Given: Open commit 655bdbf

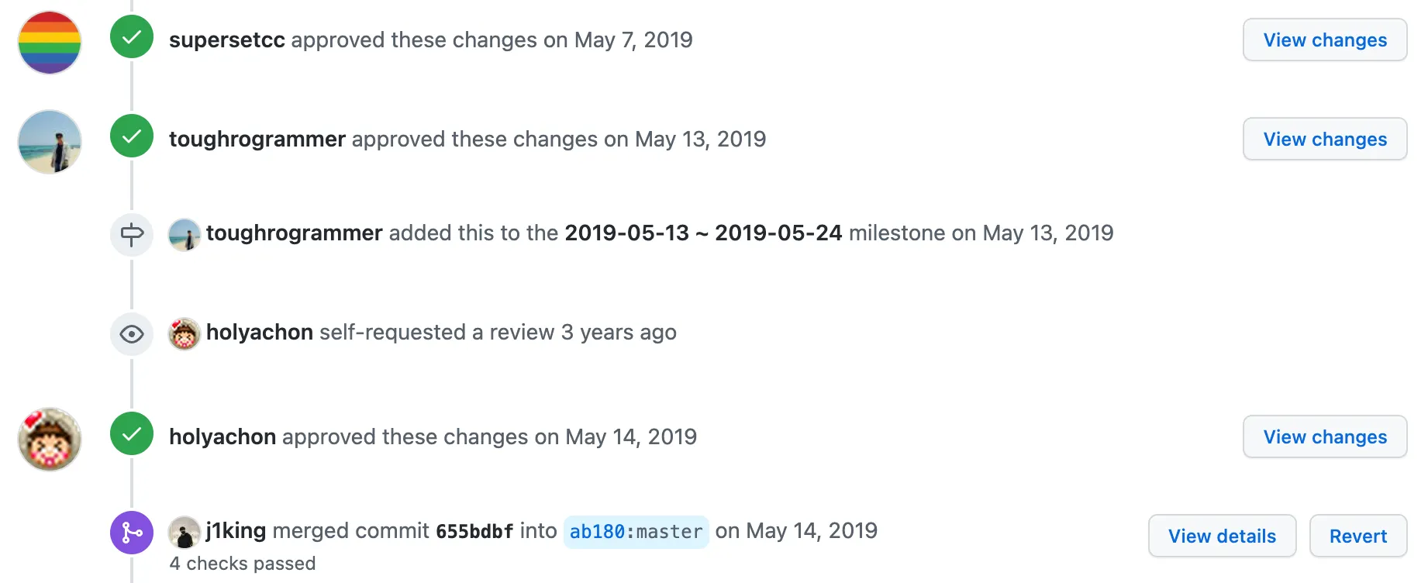Looking at the screenshot, I should coord(474,532).
